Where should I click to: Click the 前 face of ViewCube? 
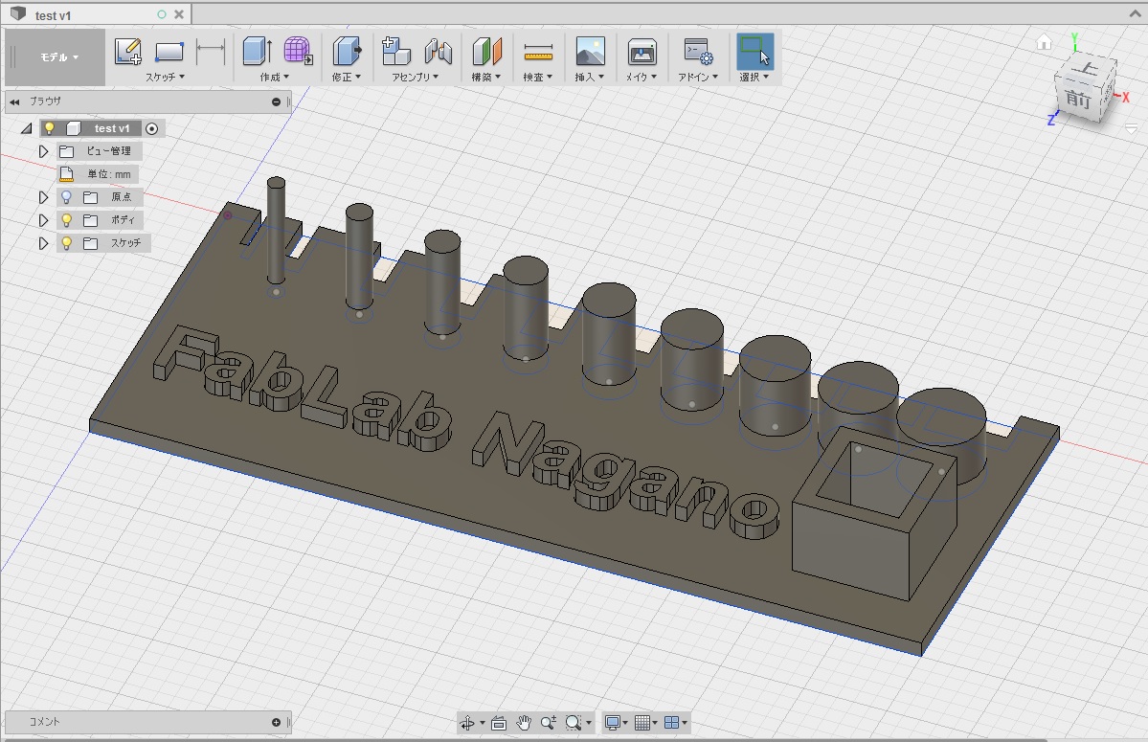[1078, 98]
